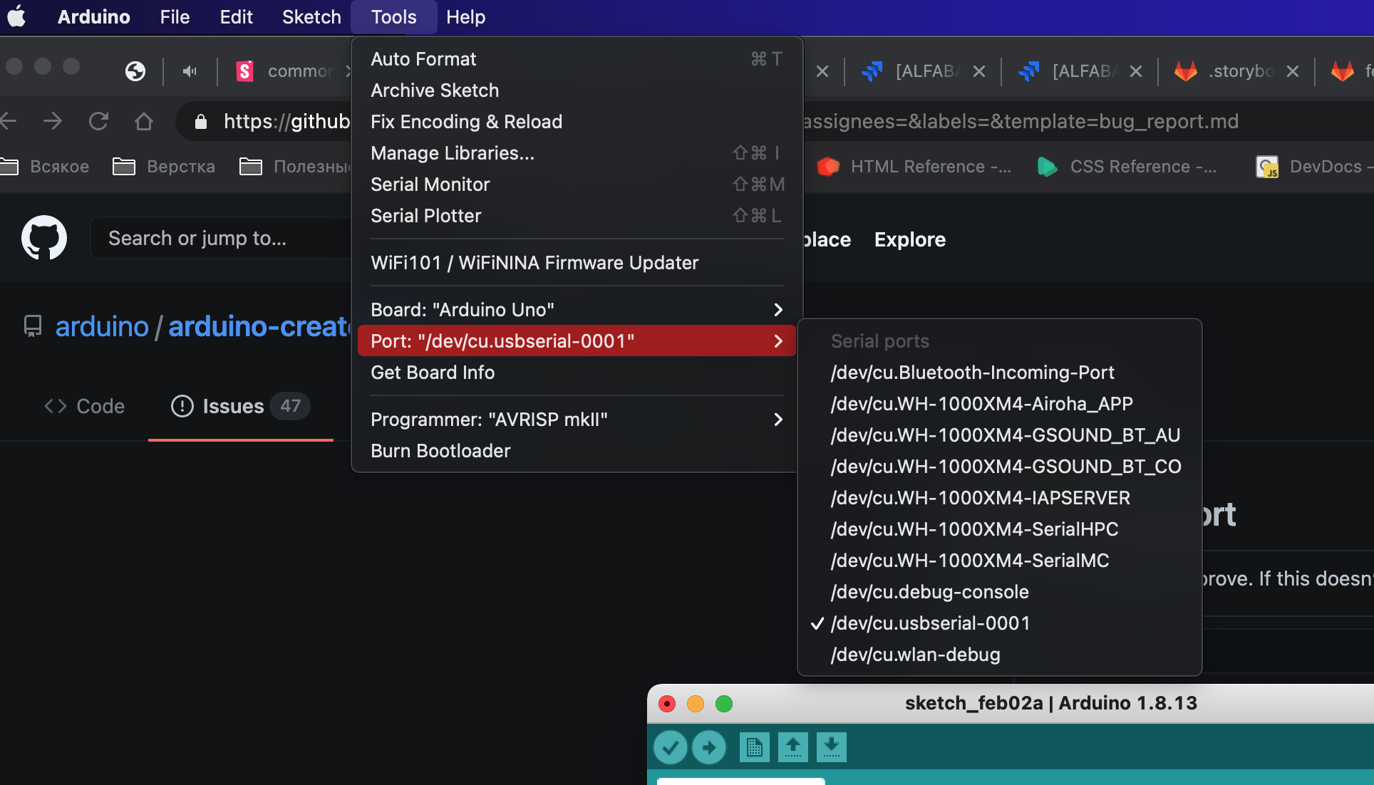This screenshot has width=1374, height=785.
Task: Expand the Port submenu arrow
Action: [778, 341]
